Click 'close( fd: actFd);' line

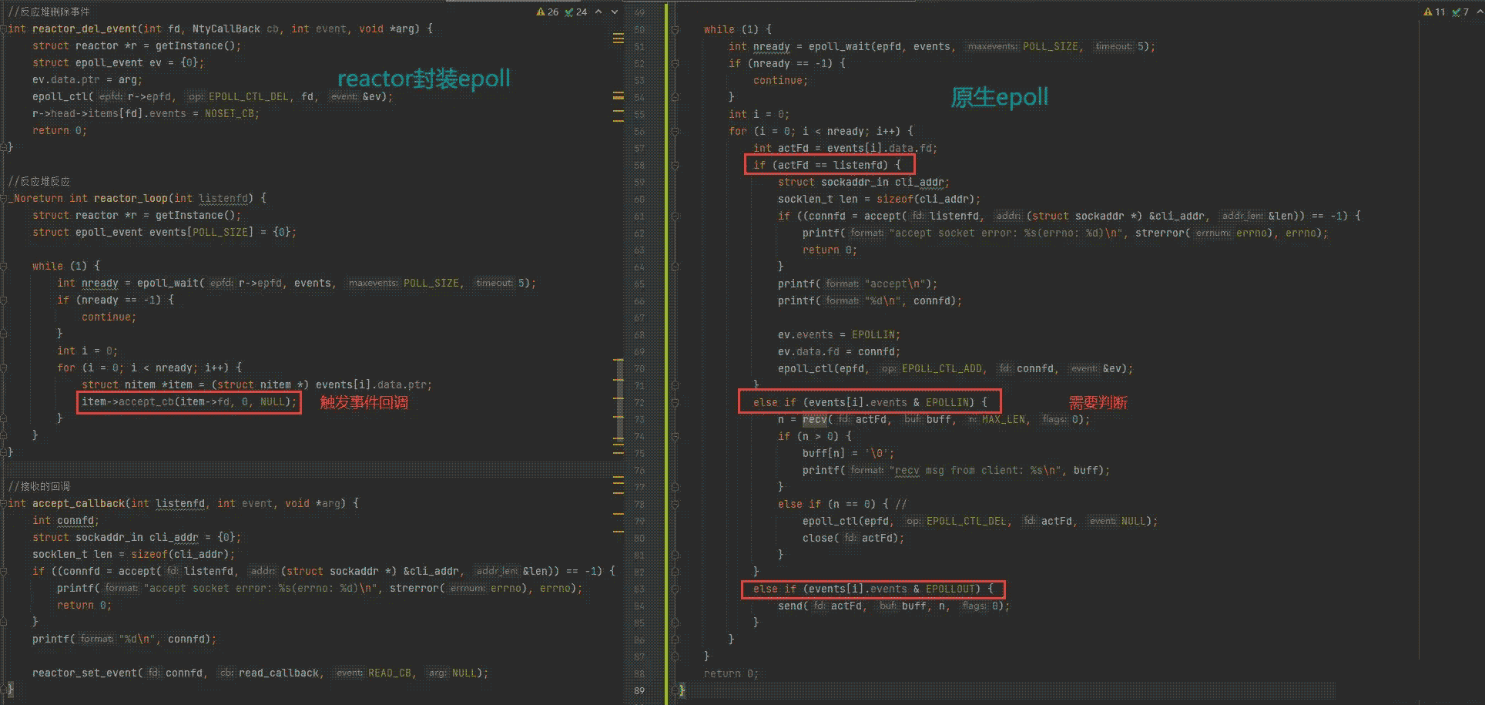tap(853, 538)
